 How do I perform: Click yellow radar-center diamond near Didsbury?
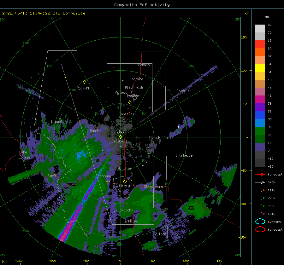(x=121, y=137)
